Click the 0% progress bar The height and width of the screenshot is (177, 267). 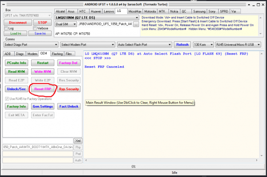point(133,166)
